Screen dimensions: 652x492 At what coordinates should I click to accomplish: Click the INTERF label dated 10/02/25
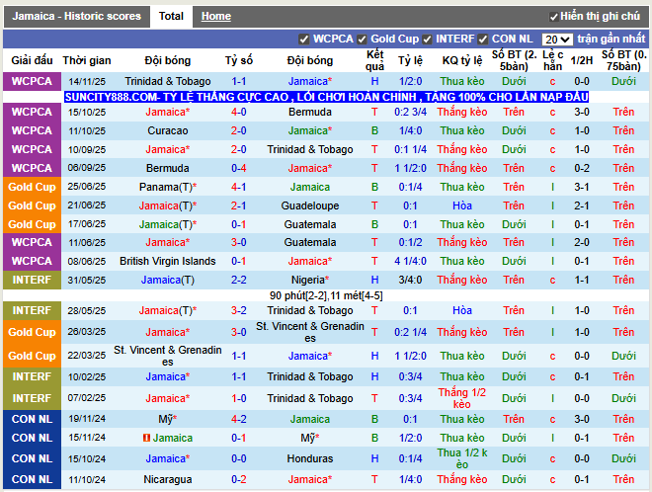click(x=32, y=376)
